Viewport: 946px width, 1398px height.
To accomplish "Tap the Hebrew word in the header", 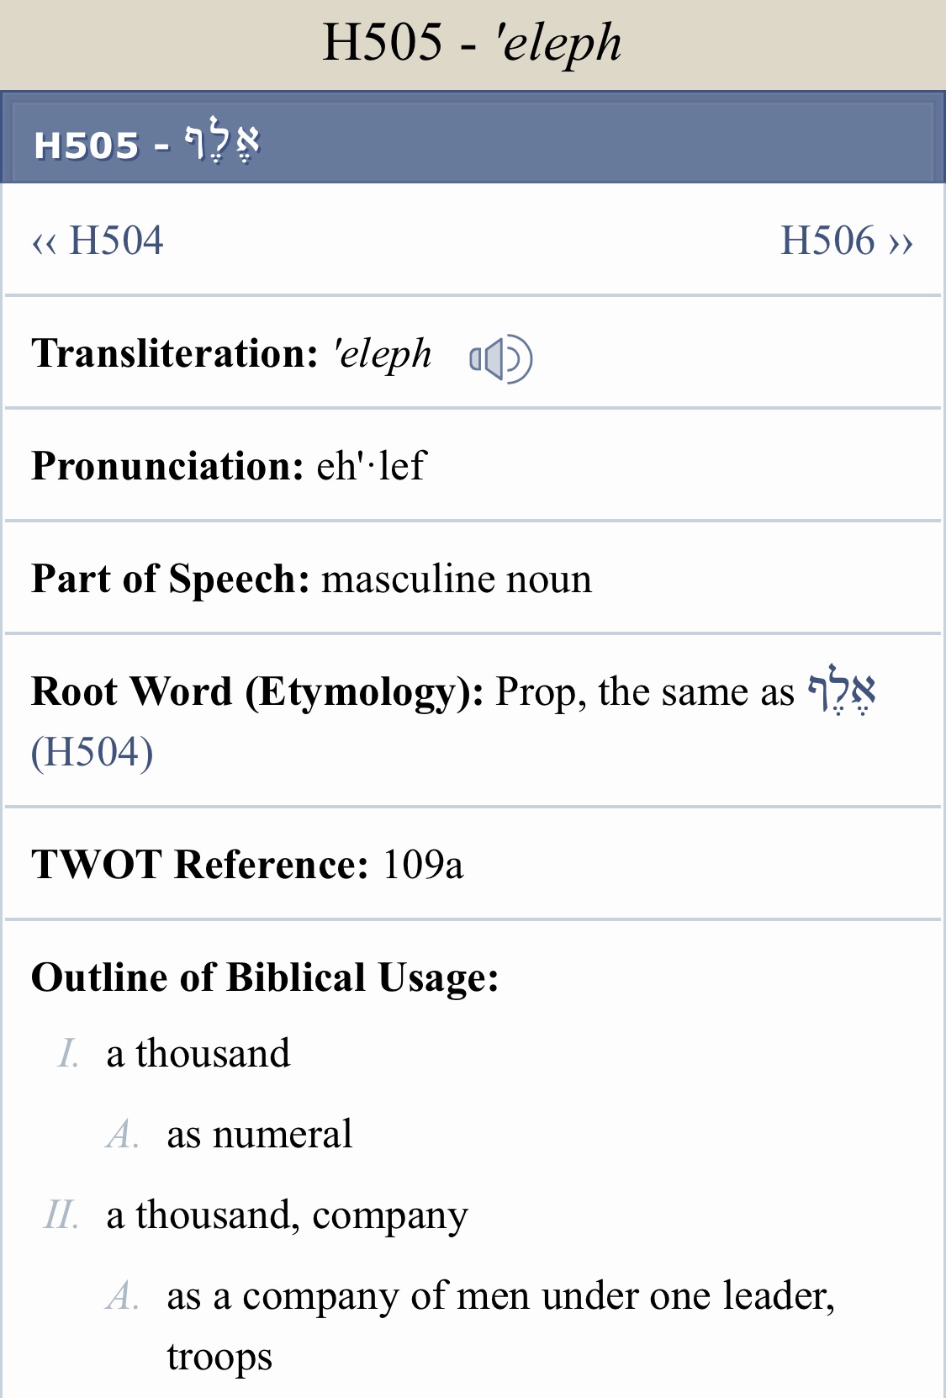I will click(223, 143).
